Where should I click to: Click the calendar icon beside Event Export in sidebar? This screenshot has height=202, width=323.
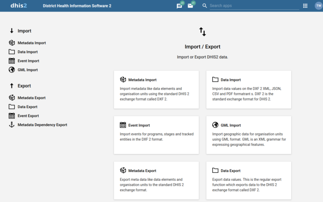12,116
